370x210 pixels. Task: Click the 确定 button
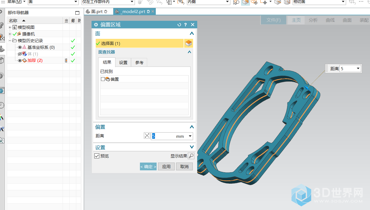point(148,166)
